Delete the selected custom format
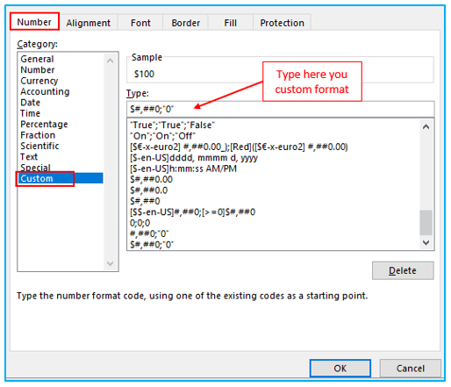The image size is (451, 387). 403,270
